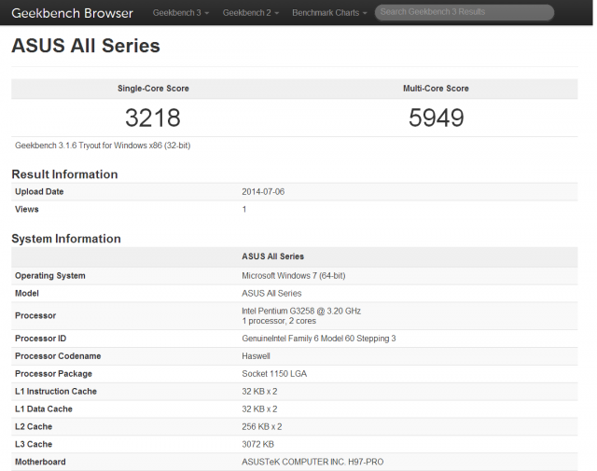Click the Result Information heading

[x=64, y=174]
